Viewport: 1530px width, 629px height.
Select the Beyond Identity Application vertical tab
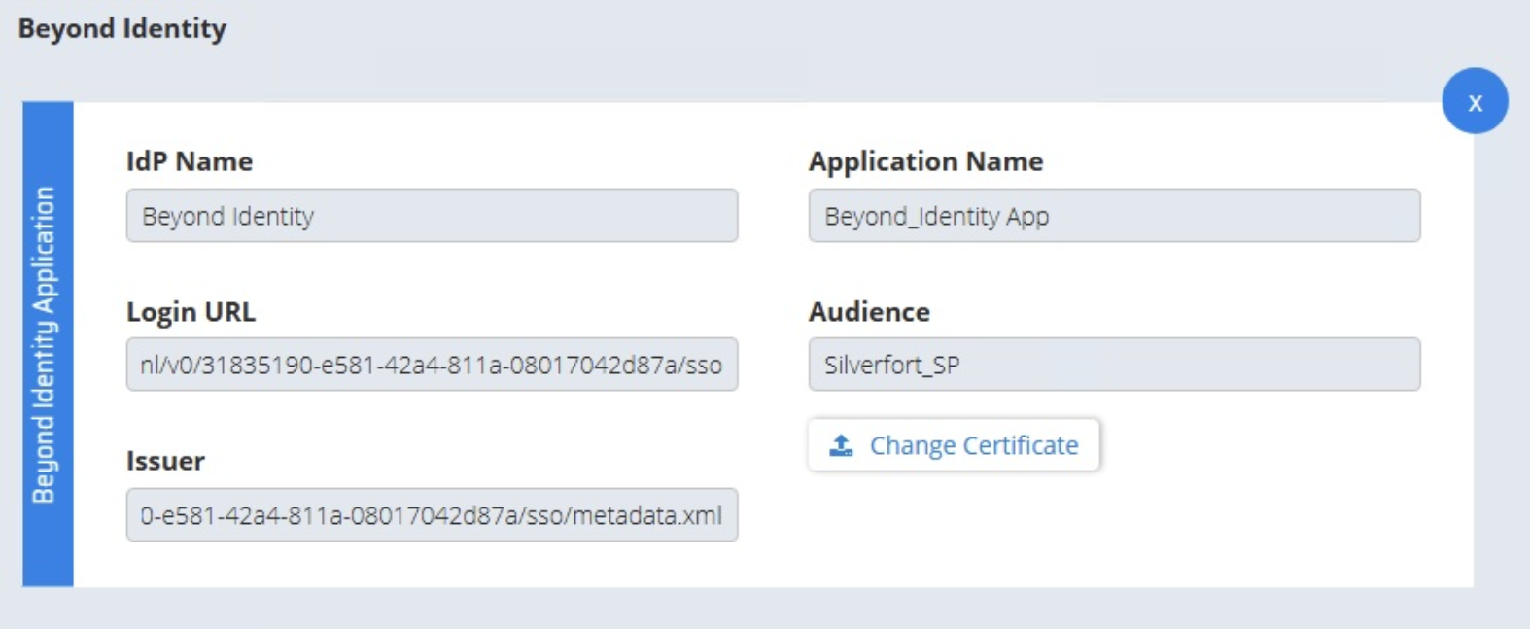coord(48,344)
